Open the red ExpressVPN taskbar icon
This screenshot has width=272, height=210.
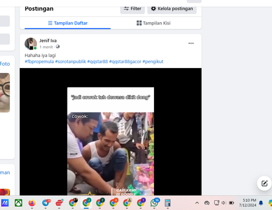coord(59,203)
